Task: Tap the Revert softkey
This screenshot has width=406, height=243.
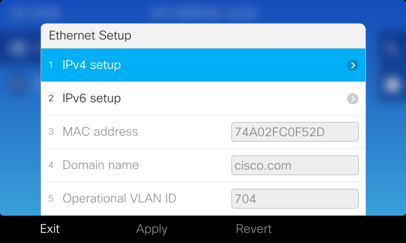Action: [x=254, y=229]
